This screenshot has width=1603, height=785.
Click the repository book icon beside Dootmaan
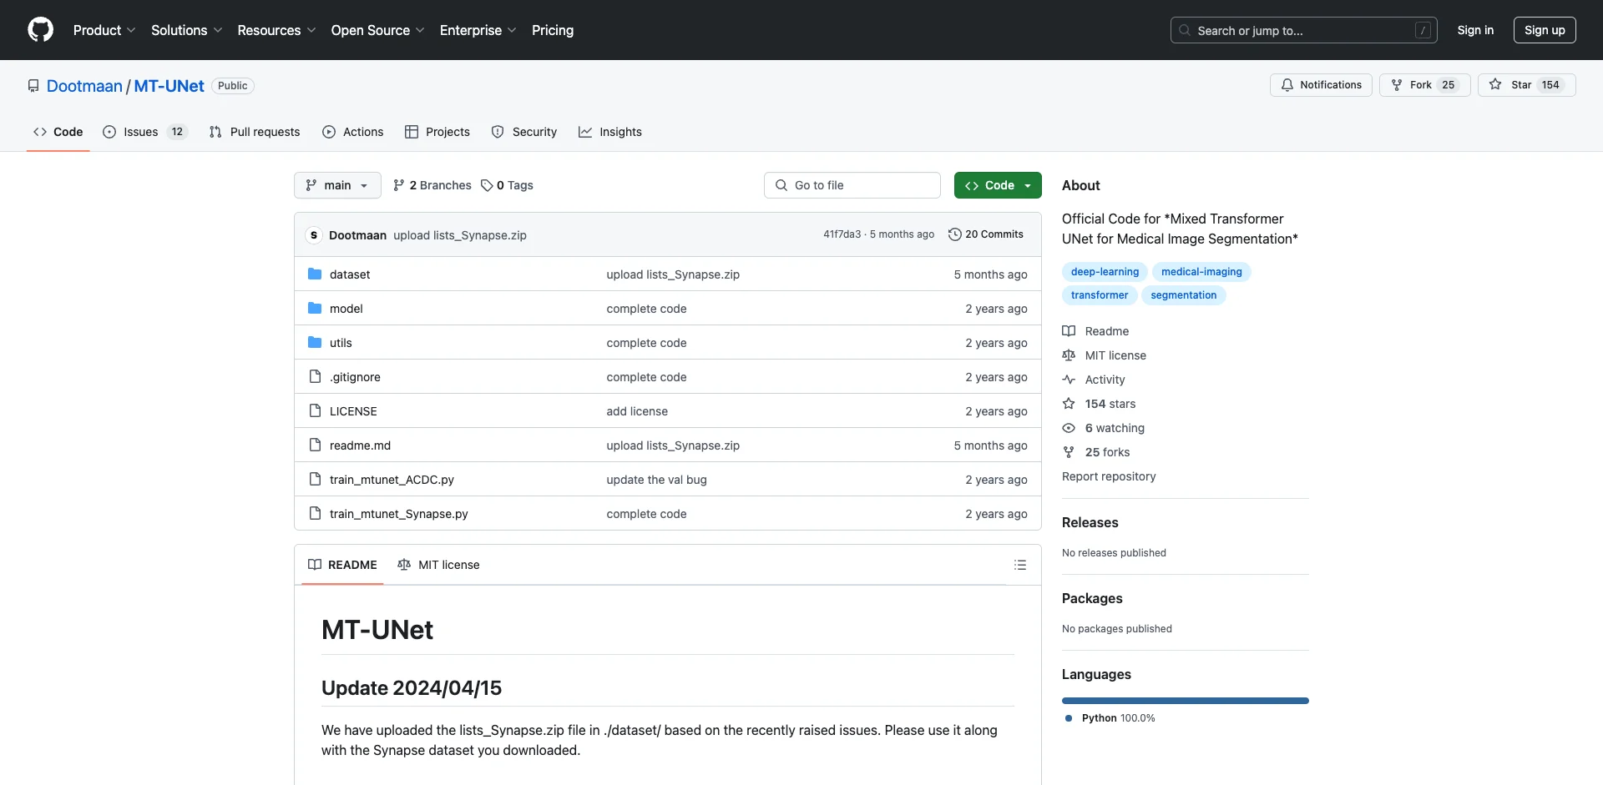[x=33, y=86]
